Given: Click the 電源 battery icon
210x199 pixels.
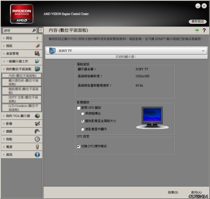Looking at the screenshot, I should pyautogui.click(x=37, y=147).
